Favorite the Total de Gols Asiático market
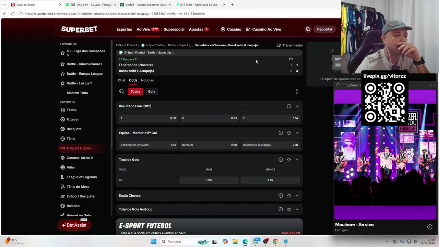Image resolution: width=439 pixels, height=247 pixels. point(289,209)
